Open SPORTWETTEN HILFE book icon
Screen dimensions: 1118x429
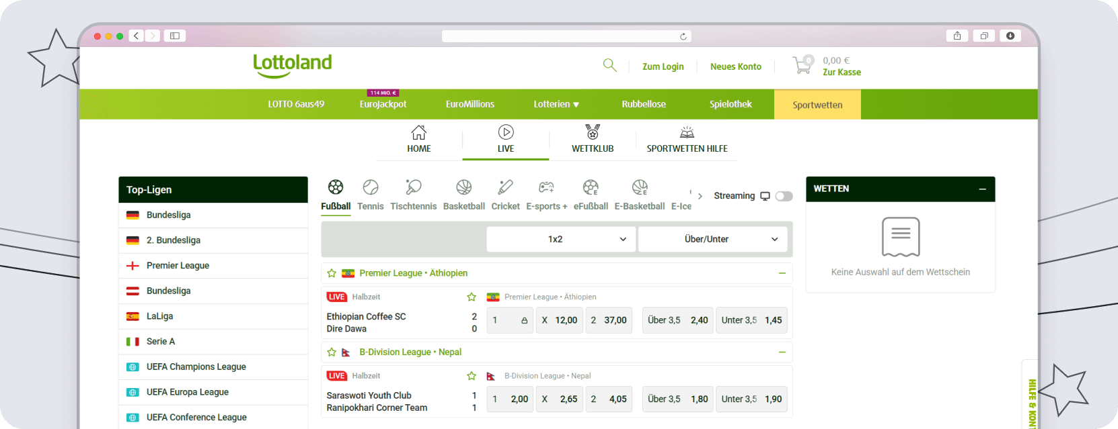point(687,132)
